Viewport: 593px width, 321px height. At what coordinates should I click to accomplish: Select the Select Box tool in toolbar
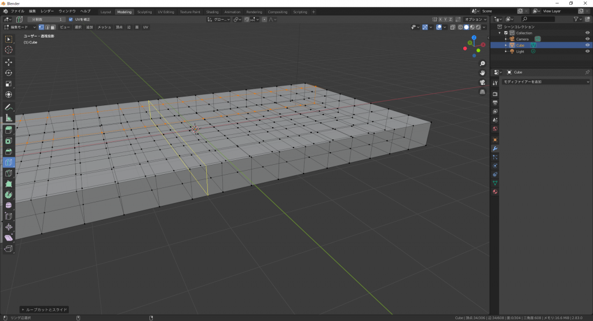pos(8,39)
